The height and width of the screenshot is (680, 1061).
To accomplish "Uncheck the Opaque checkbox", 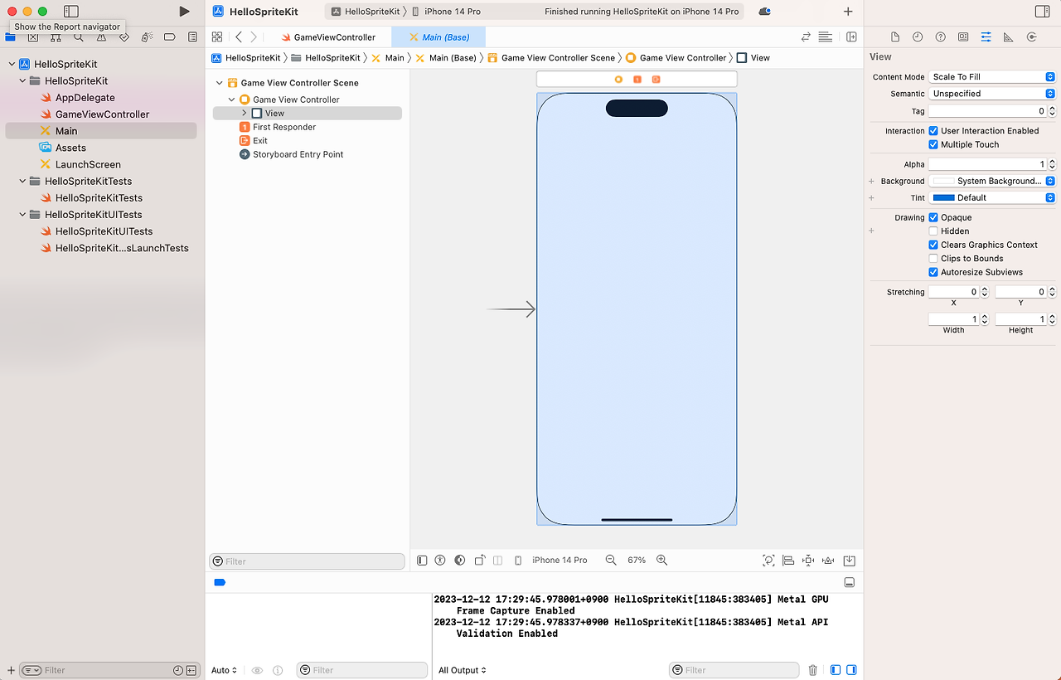I will click(x=933, y=217).
